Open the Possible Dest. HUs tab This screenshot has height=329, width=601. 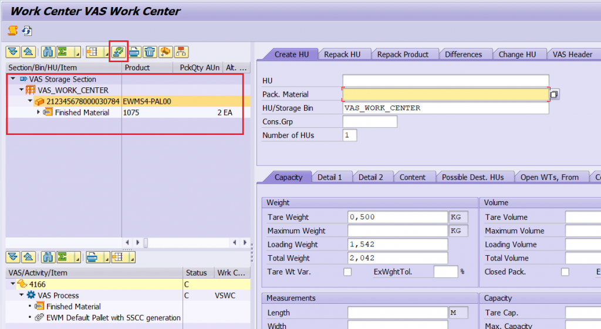coord(472,177)
